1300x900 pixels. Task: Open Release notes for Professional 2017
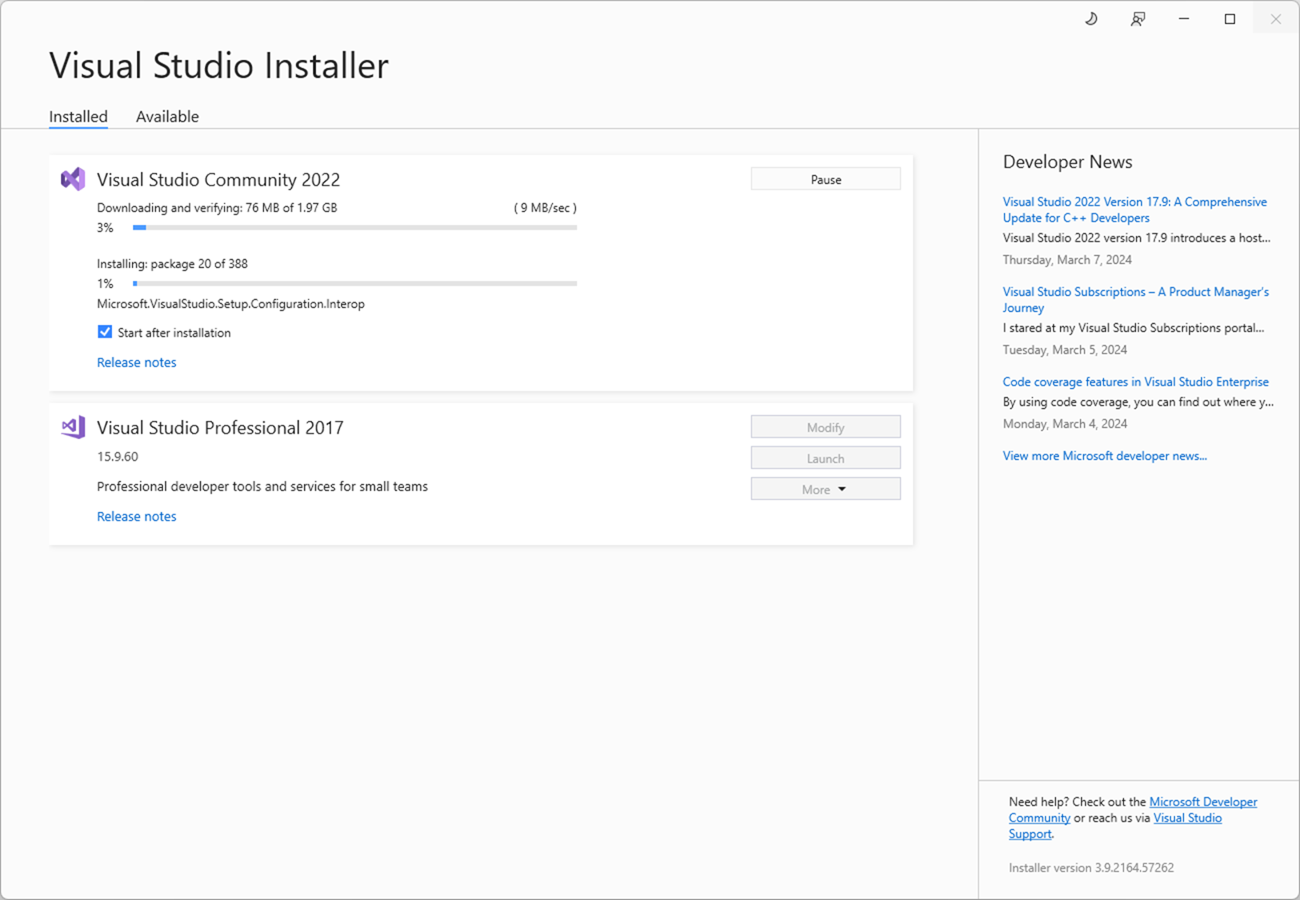[x=137, y=517]
